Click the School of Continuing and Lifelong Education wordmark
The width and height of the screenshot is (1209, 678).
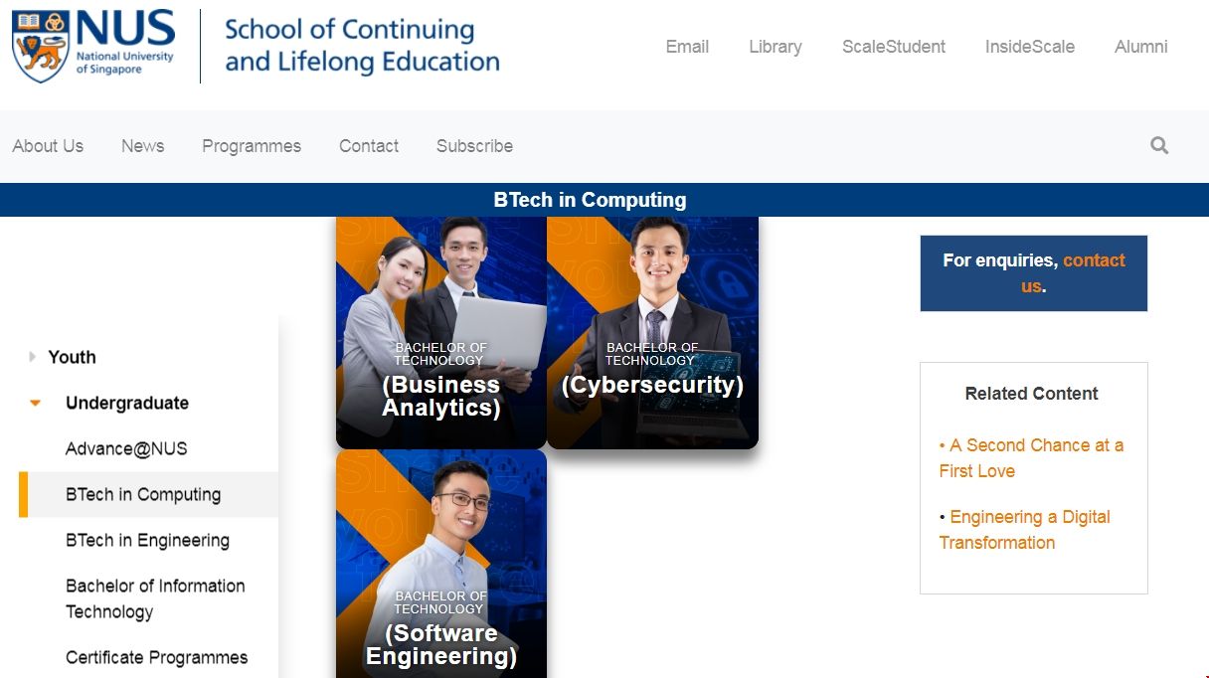(361, 45)
